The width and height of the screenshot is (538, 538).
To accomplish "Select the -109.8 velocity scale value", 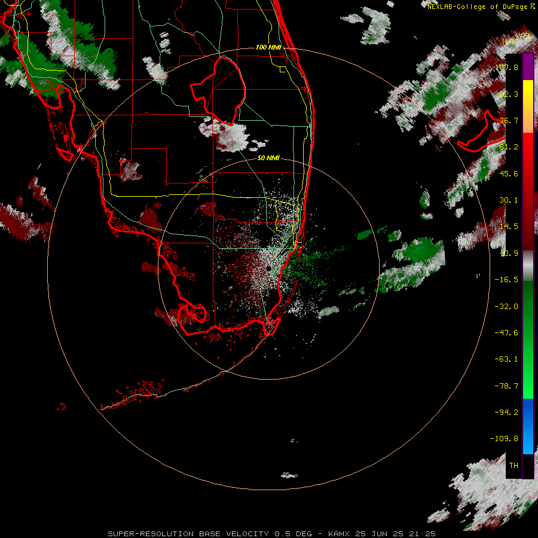I will [x=504, y=439].
